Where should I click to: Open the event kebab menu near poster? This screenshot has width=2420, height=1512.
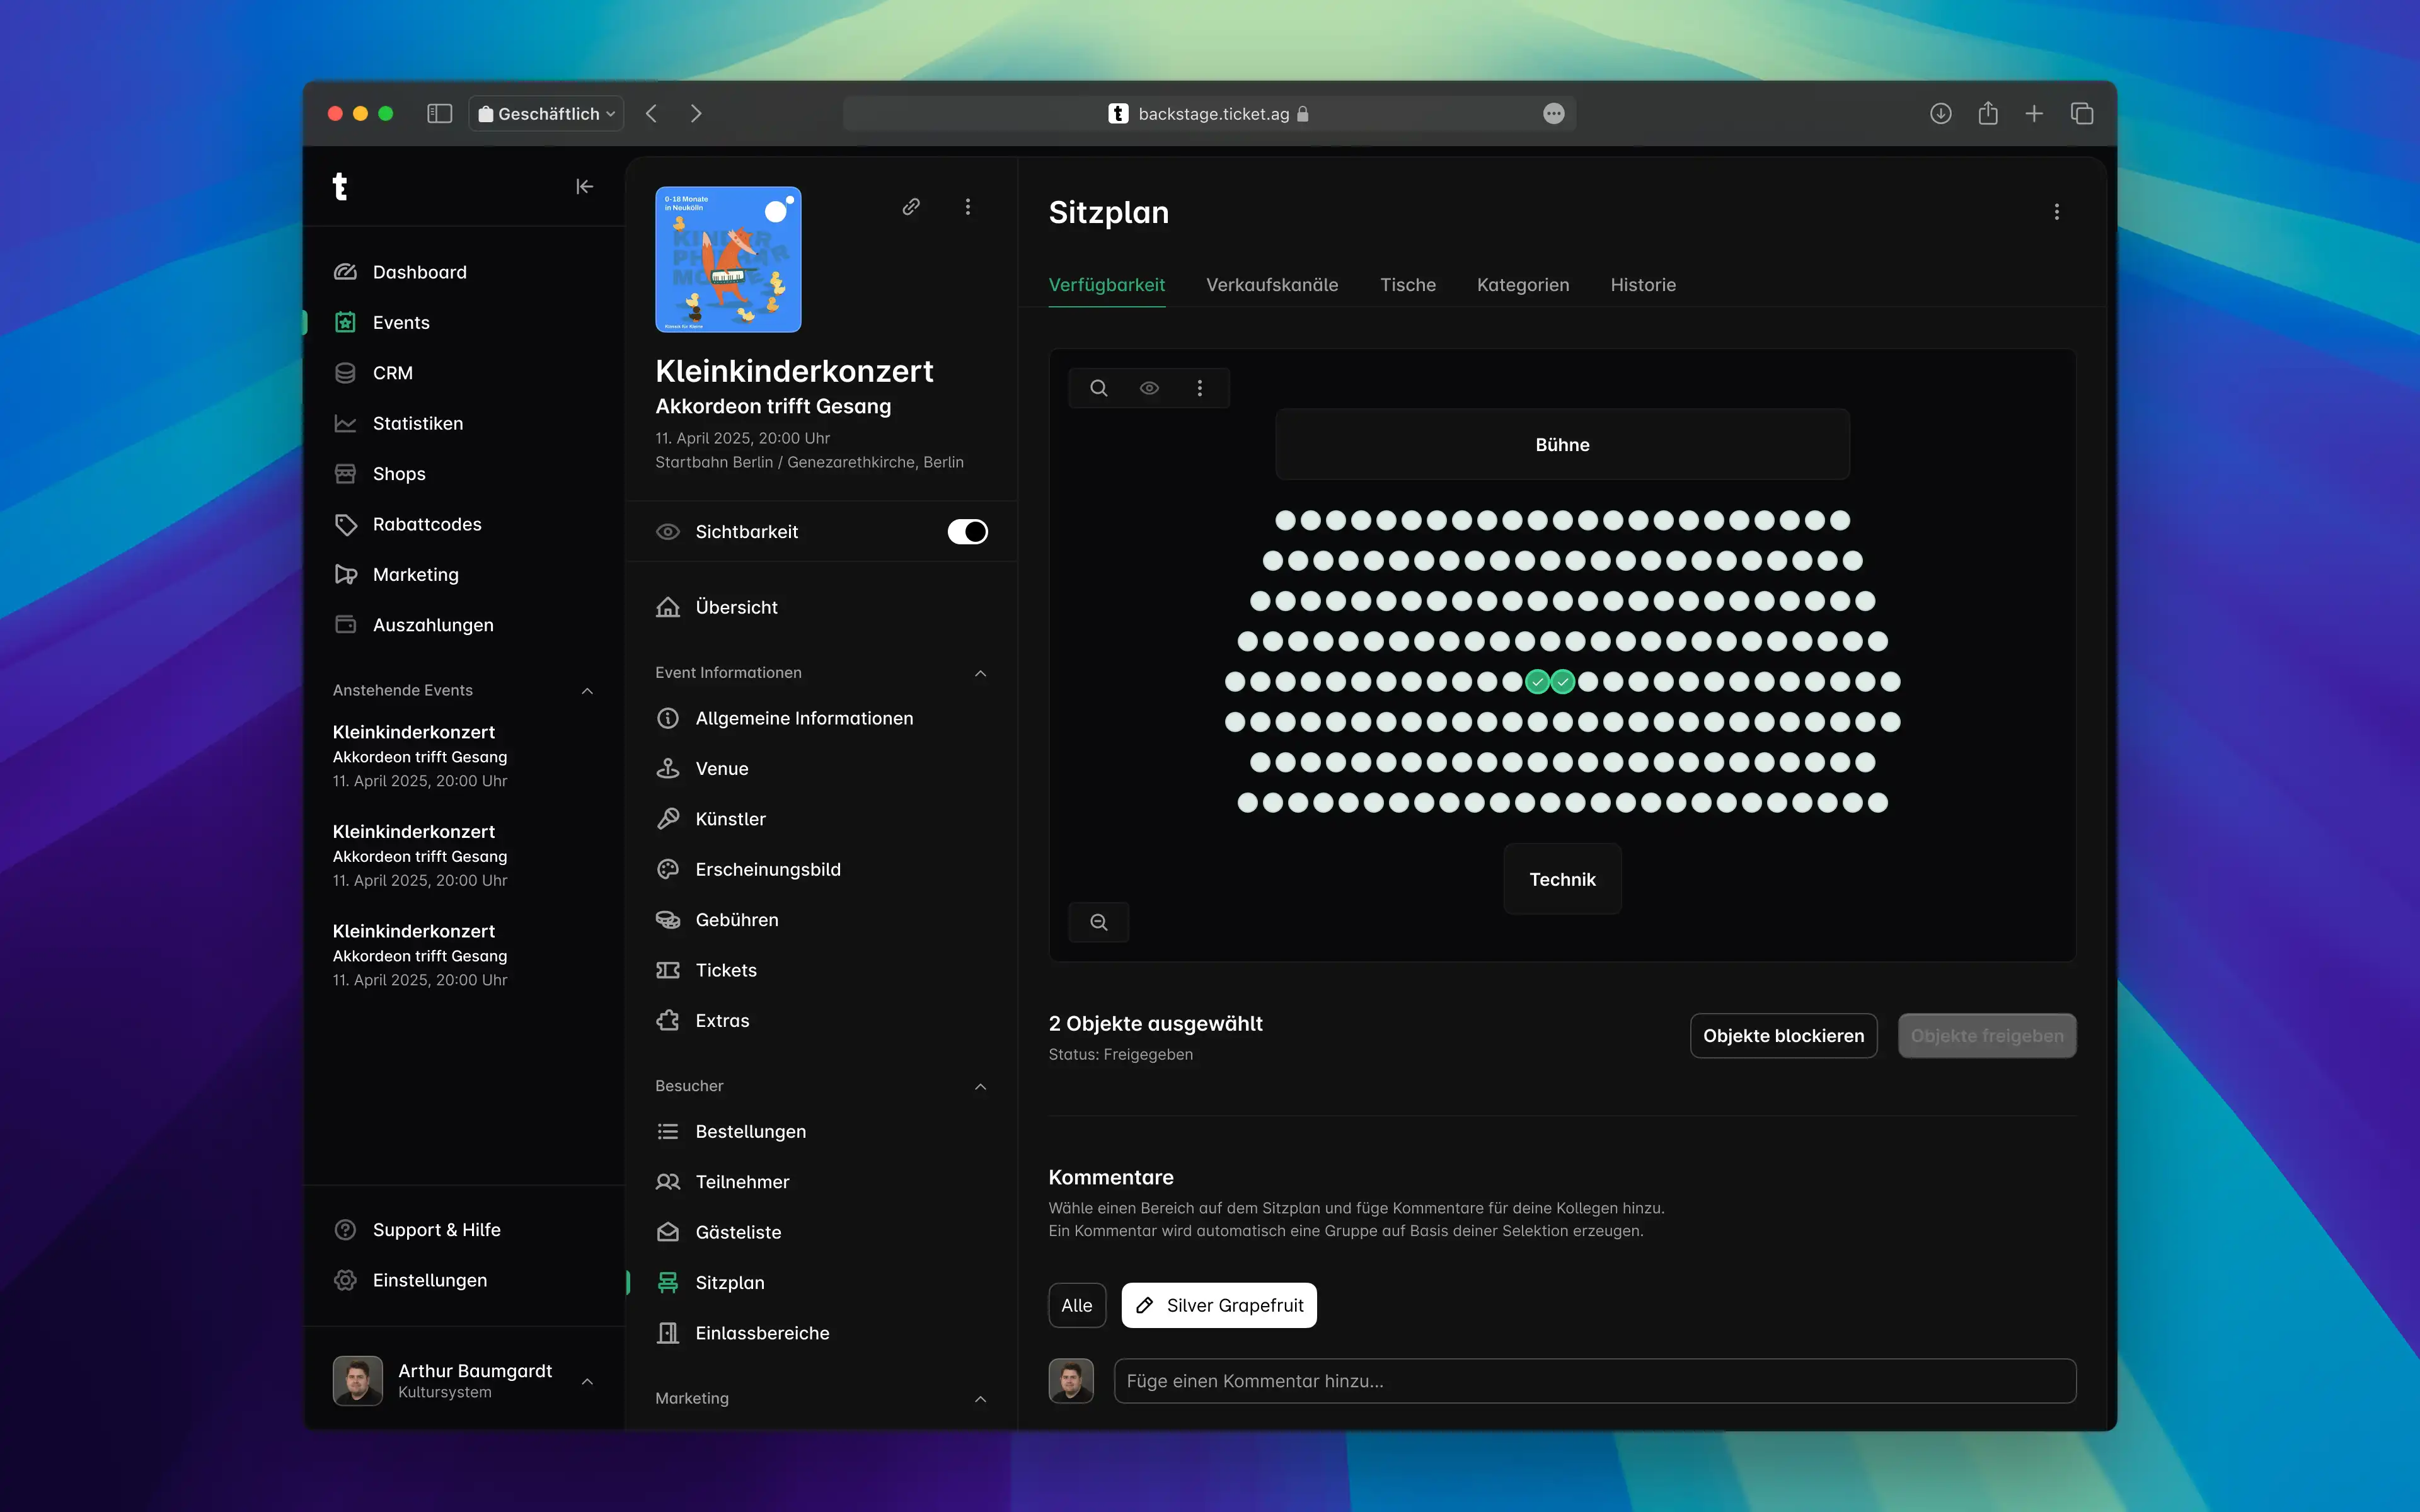pyautogui.click(x=967, y=207)
